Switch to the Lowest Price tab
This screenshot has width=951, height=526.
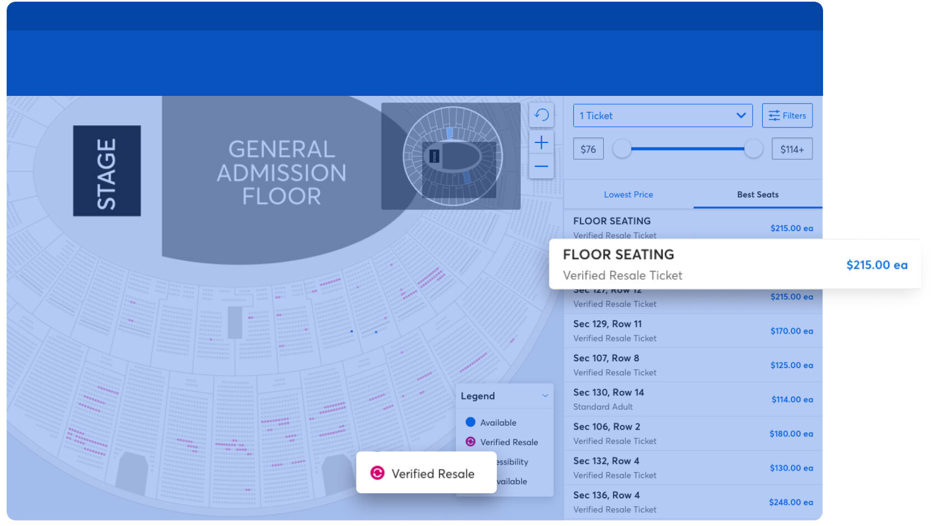tap(628, 195)
